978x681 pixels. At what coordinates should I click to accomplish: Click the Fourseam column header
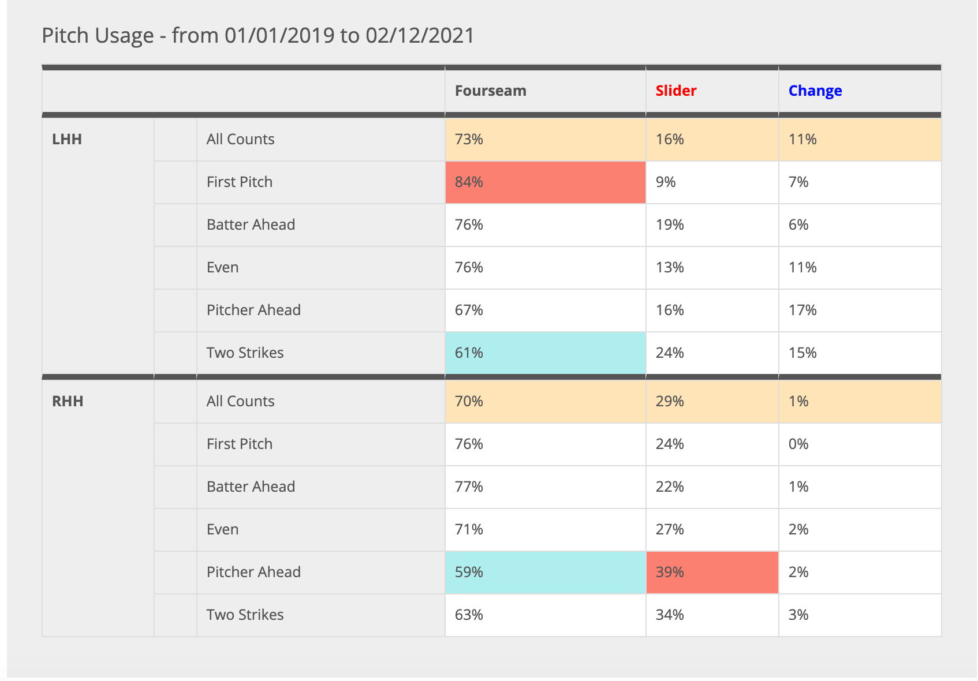click(490, 91)
